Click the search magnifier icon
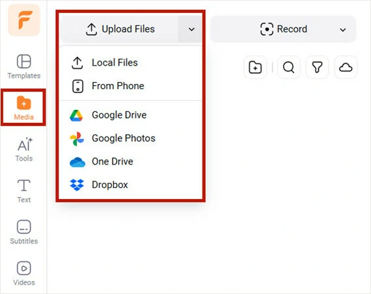 (x=288, y=67)
